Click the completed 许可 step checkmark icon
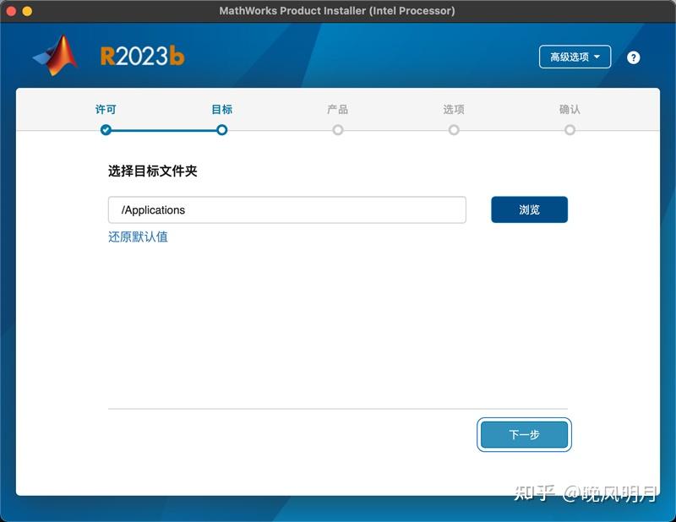676x522 pixels. tap(104, 130)
